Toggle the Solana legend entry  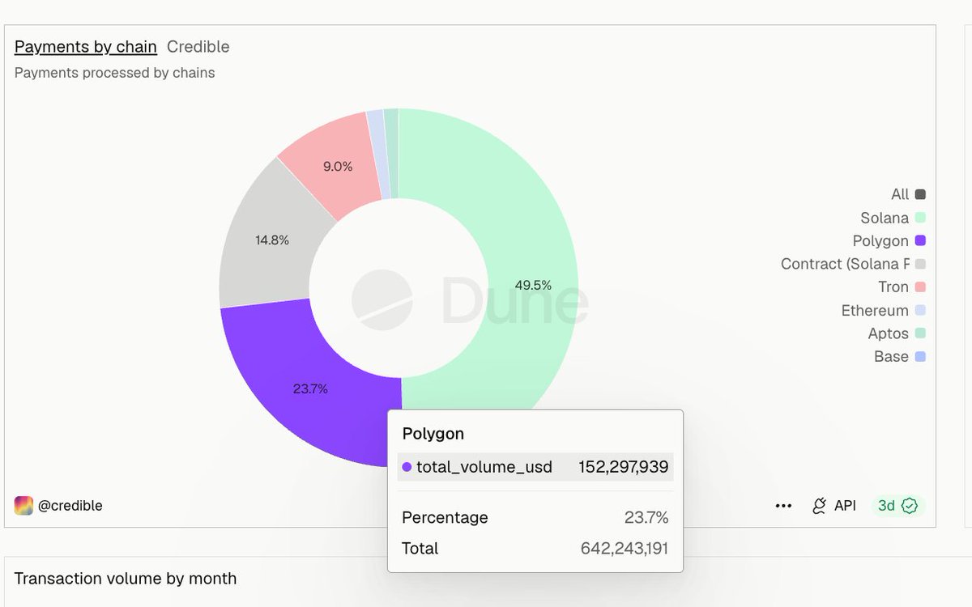click(x=893, y=218)
